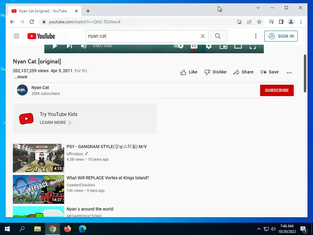This screenshot has height=235, width=313.
Task: Open Nyan Cat channel avatar
Action: [x=22, y=90]
